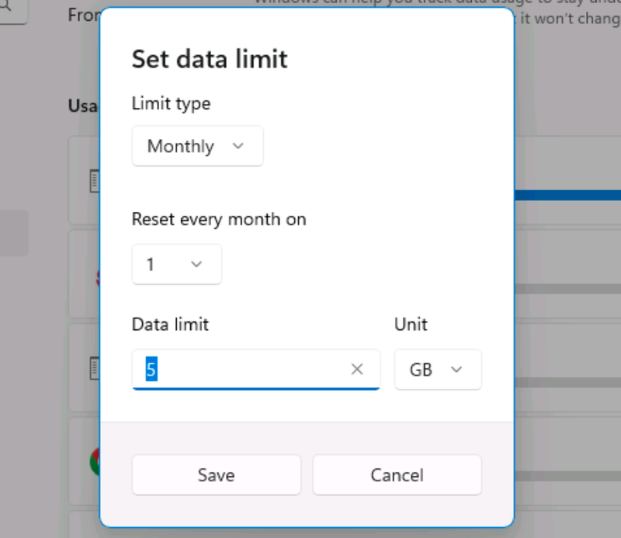
Task: Click the first app icon in usage list
Action: [94, 182]
